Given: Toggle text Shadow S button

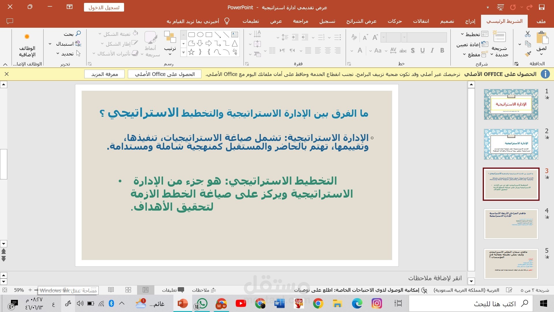Looking at the screenshot, I should coord(413,51).
